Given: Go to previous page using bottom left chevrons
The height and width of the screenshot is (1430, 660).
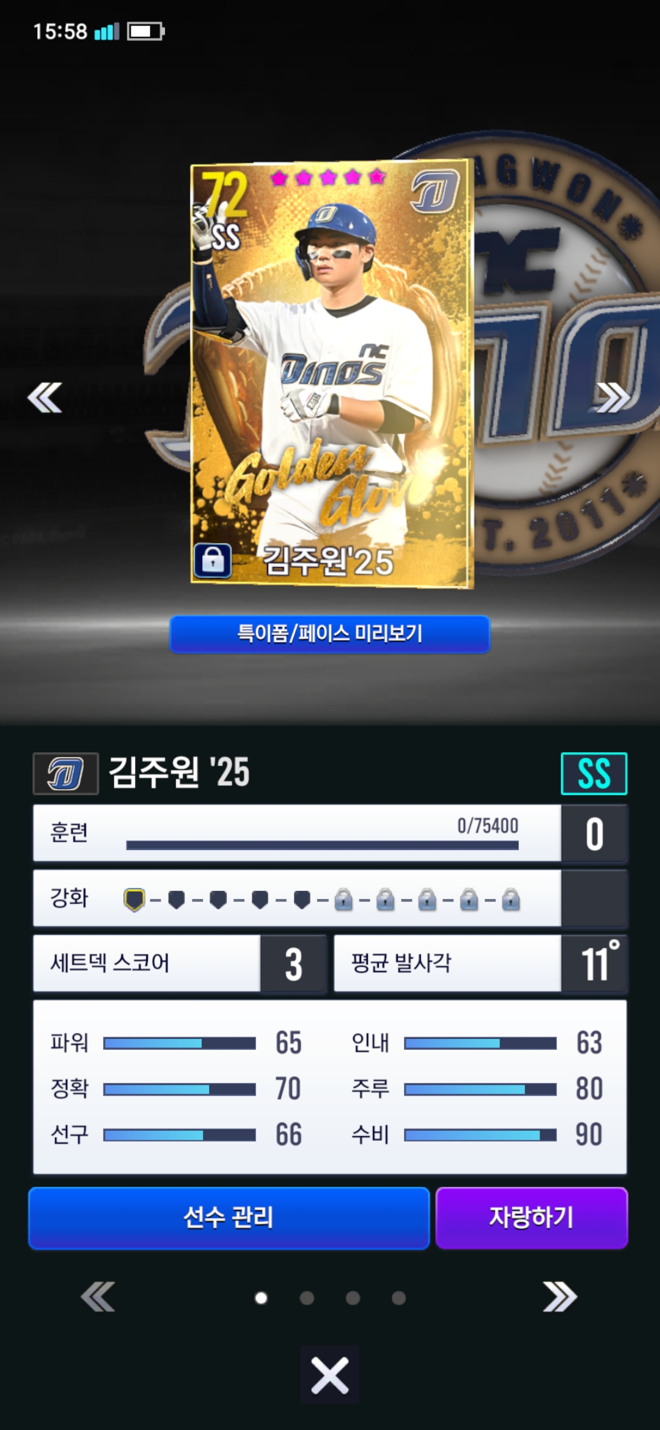Looking at the screenshot, I should click(x=98, y=1297).
